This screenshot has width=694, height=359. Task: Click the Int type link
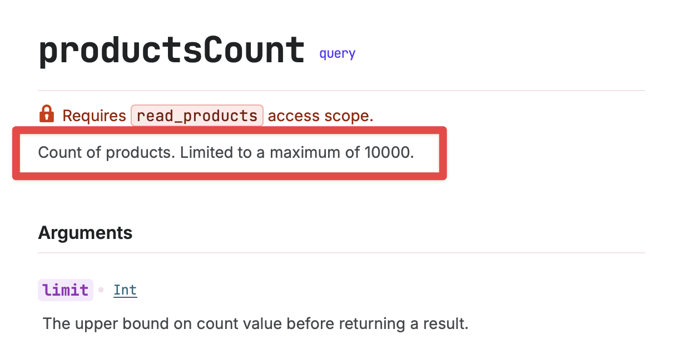(x=125, y=290)
